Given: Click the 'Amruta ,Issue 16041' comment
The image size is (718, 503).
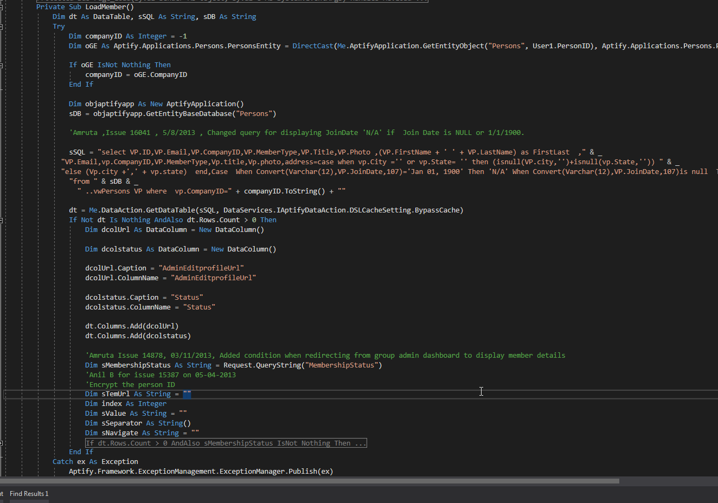Looking at the screenshot, I should (x=297, y=133).
